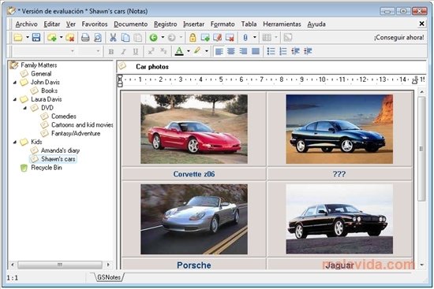The width and height of the screenshot is (434, 289).
Task: Click the delete record icon
Action: tap(230, 37)
